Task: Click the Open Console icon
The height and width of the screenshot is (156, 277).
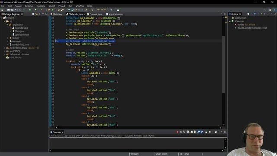Action: [x=216, y=132]
